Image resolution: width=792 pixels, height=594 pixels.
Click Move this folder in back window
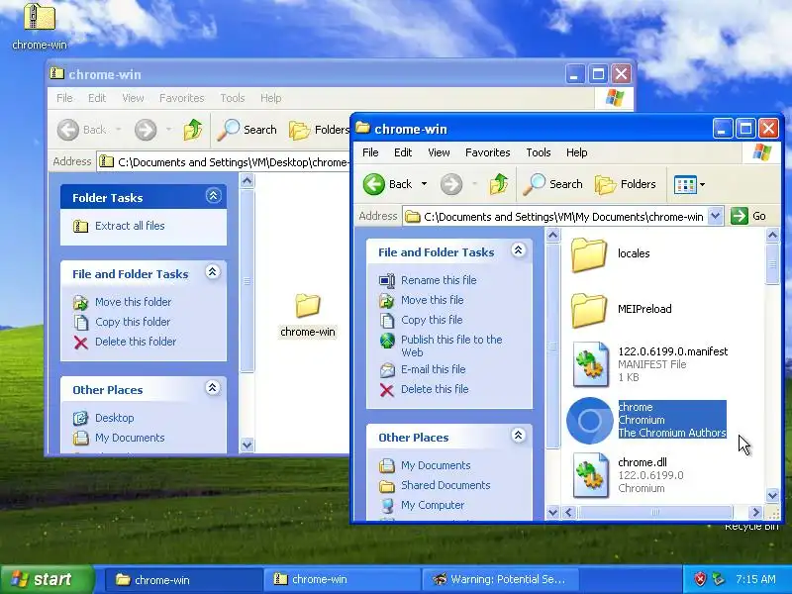pyautogui.click(x=134, y=302)
